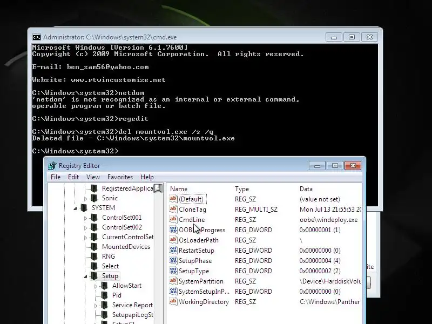Screen dimensions: 432x324
Task: Collapse the SYSTEM registry hive
Action: (75, 208)
